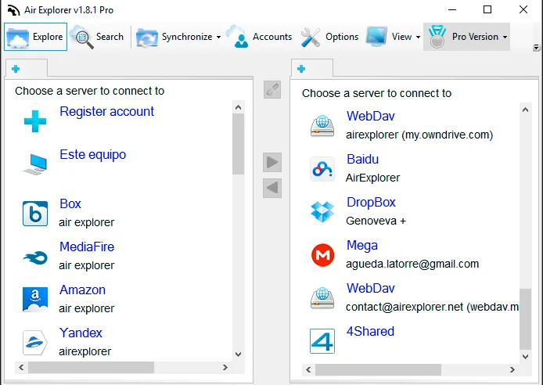Click the Box cloud icon
Image resolution: width=543 pixels, height=385 pixels.
pos(35,214)
